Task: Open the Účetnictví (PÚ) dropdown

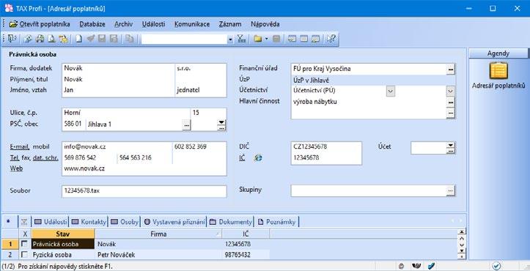Action: [391, 91]
